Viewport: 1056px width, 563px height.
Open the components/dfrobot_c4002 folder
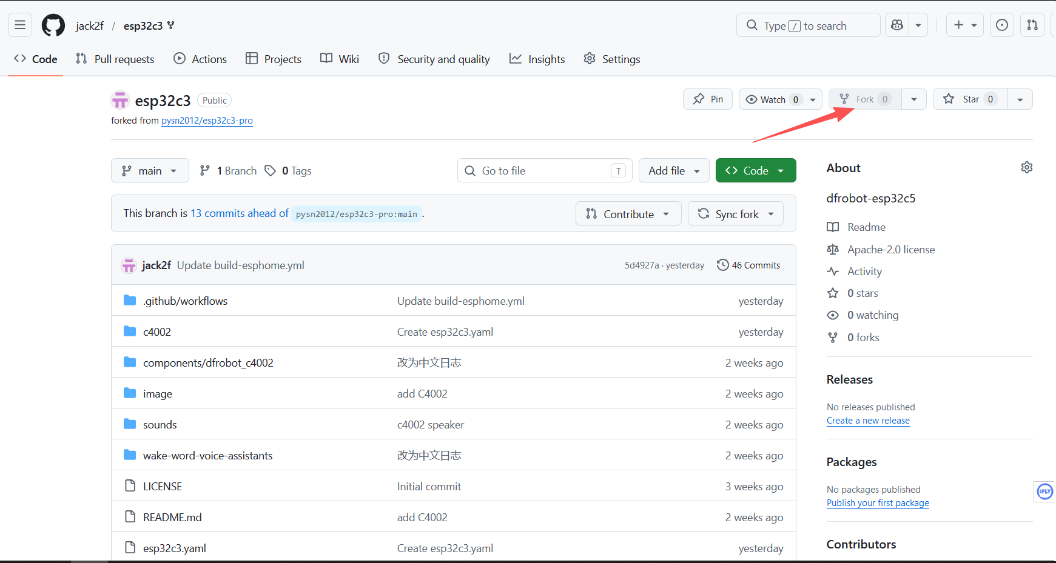click(x=208, y=363)
